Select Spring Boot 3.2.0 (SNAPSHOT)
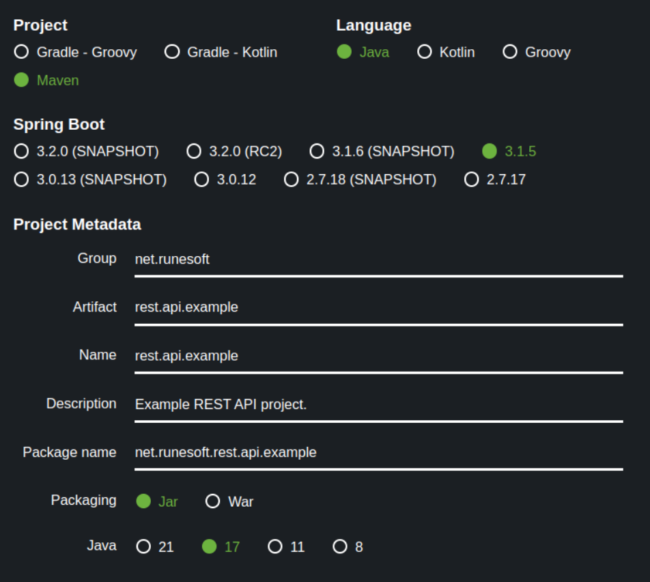This screenshot has height=582, width=650. click(22, 151)
